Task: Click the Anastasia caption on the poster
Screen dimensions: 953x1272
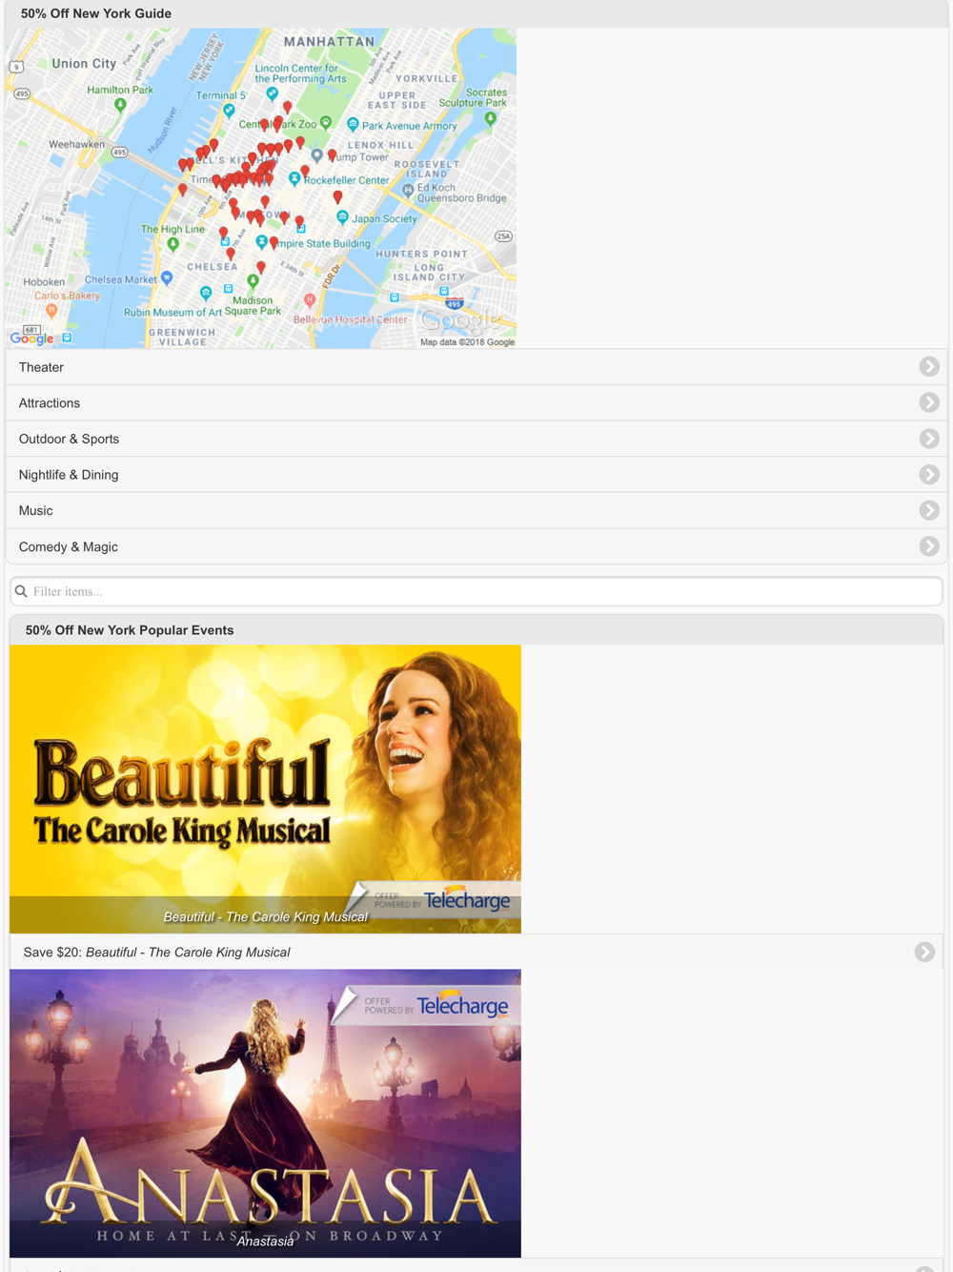Action: click(265, 1241)
